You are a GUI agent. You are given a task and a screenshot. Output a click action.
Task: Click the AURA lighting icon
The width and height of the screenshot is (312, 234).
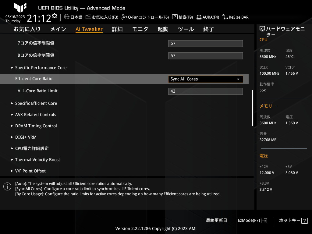[199, 17]
